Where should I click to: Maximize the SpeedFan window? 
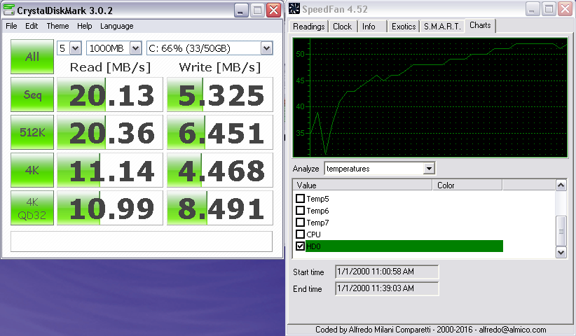coord(549,9)
